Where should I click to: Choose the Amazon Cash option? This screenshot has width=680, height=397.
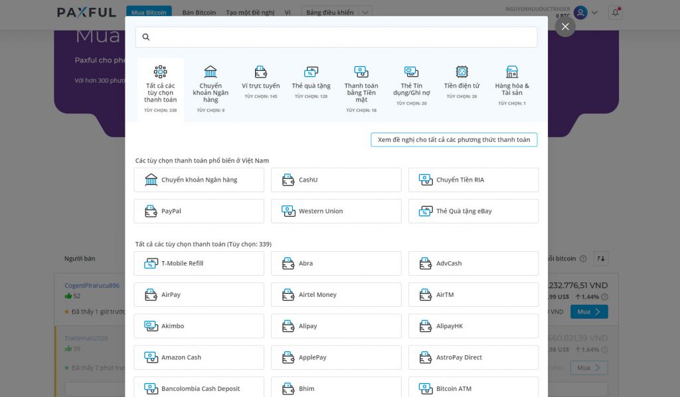(x=199, y=357)
